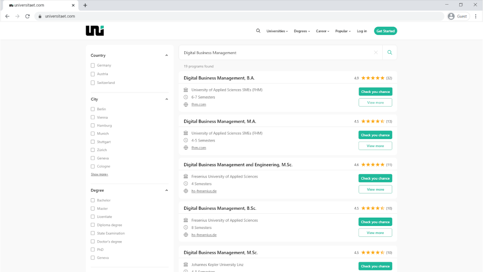Collapse the Degree filter section

point(167,190)
